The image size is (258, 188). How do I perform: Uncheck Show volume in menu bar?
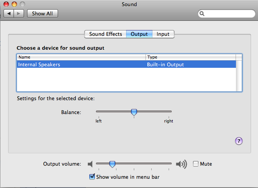pyautogui.click(x=92, y=177)
